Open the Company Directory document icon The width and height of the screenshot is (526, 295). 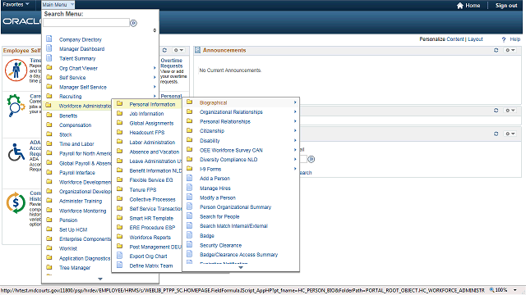(49, 39)
